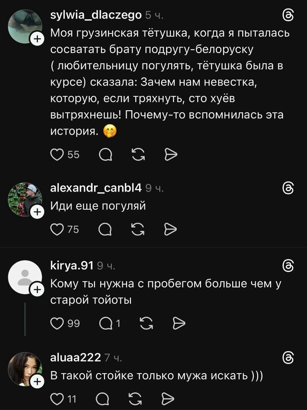The image size is (307, 410).
Task: View the 1 reply under kirya.91 comment
Action: pyautogui.click(x=109, y=324)
